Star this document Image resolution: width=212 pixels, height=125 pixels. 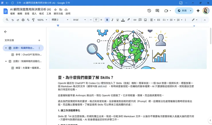click(55, 9)
